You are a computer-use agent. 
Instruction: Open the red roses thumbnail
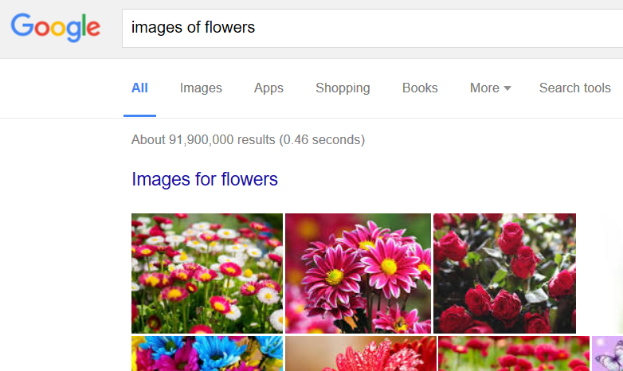point(504,273)
